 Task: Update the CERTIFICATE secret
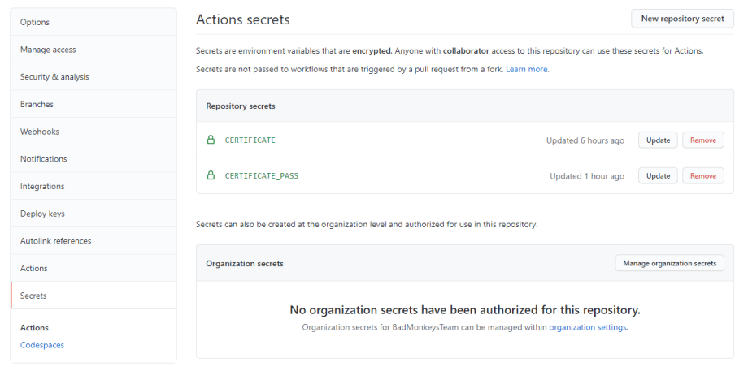point(658,140)
